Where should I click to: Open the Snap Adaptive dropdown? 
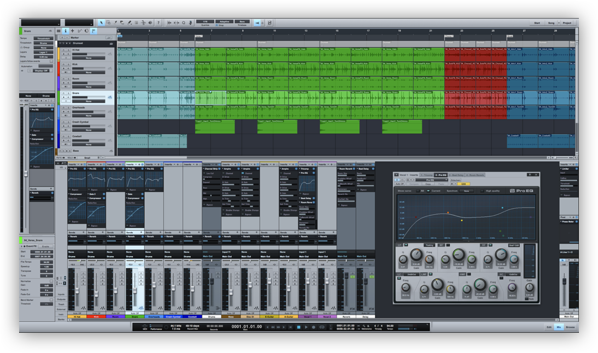click(225, 21)
